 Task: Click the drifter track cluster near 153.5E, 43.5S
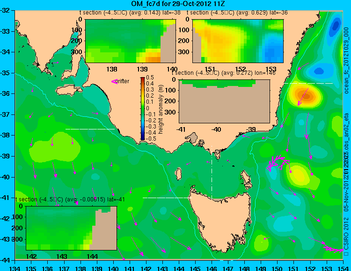[x=334, y=249]
